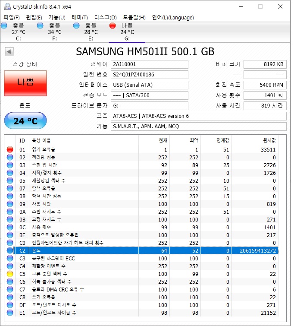Click the blue status icon of attribute C0
The height and width of the screenshot is (326, 294).
(x=10, y=243)
